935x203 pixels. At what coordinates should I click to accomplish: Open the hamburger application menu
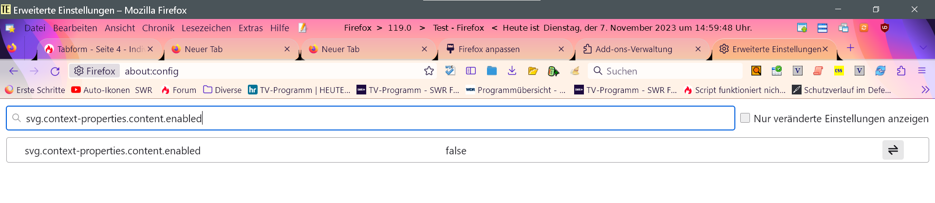[922, 71]
